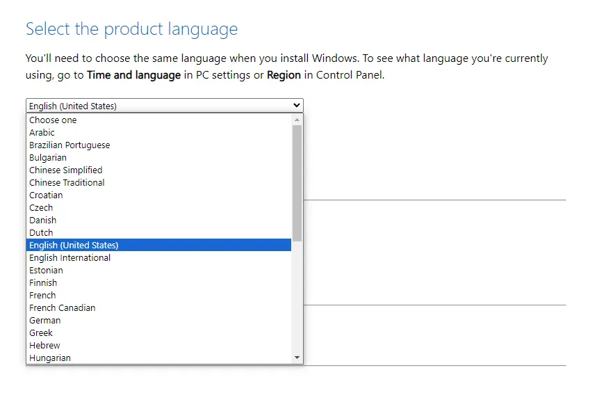Image resolution: width=606 pixels, height=393 pixels.
Task: Select Brazilian Portuguese language option
Action: tap(158, 145)
